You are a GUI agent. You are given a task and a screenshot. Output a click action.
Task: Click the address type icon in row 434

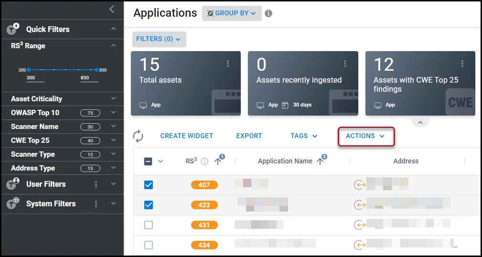(x=359, y=245)
